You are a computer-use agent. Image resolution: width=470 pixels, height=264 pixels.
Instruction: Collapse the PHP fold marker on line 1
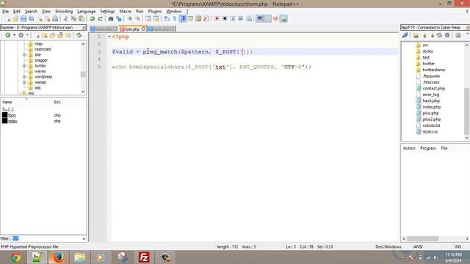[x=109, y=37]
